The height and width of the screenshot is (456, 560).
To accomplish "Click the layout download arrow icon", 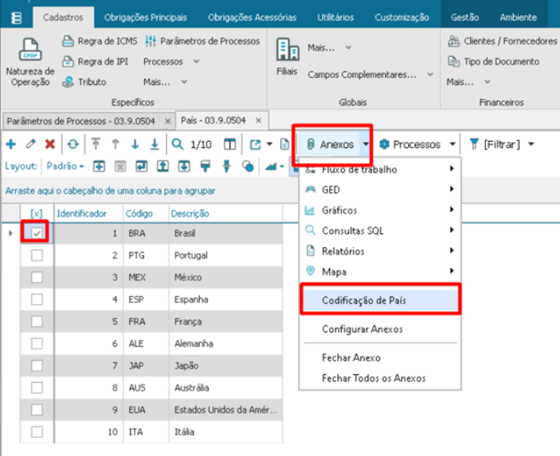I will click(184, 166).
